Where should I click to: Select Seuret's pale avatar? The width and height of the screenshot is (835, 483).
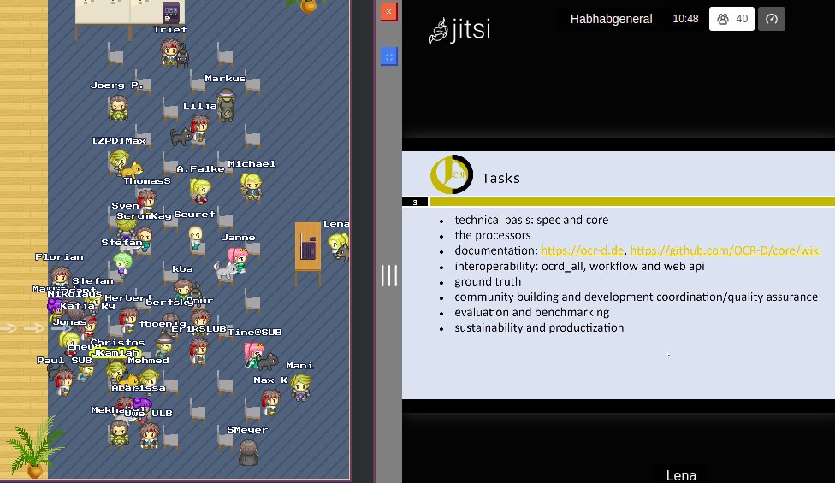[196, 238]
